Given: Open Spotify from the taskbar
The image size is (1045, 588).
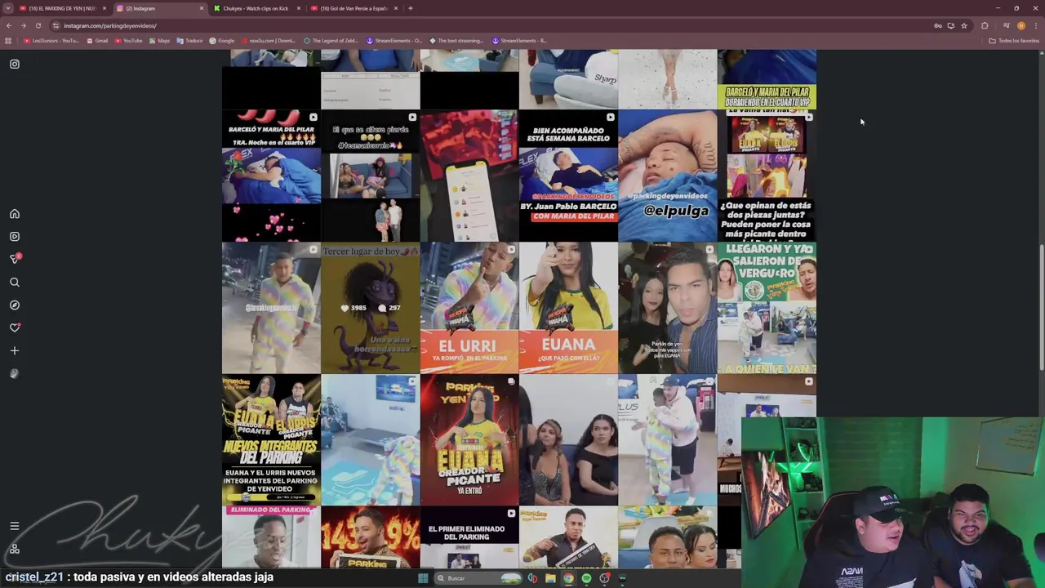Looking at the screenshot, I should 586,578.
